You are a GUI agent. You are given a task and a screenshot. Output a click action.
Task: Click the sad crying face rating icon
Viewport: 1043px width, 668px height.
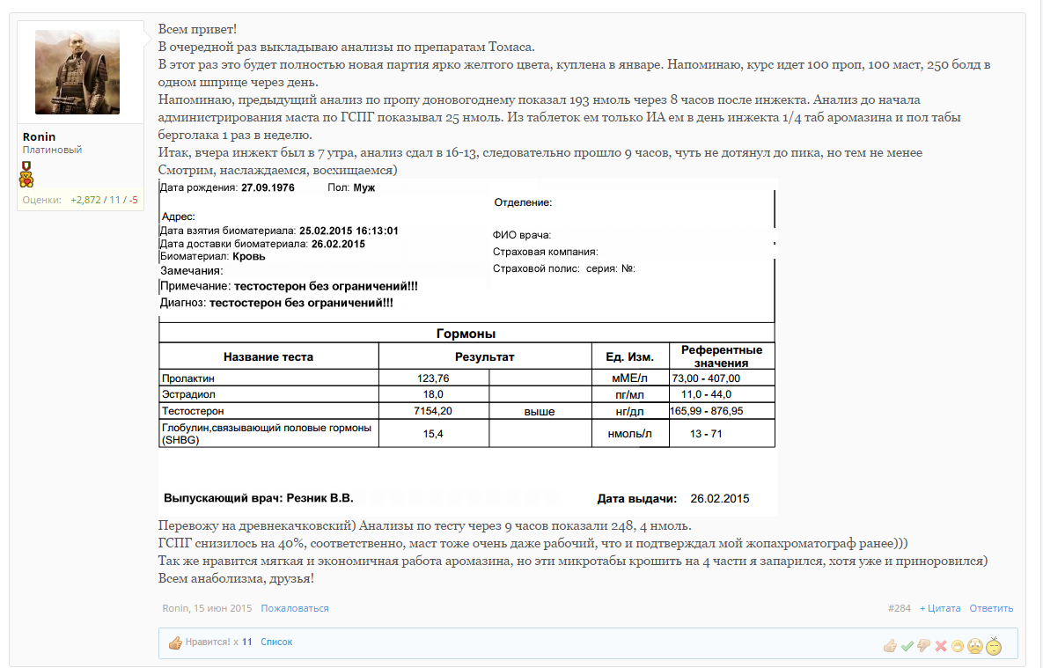pos(974,646)
